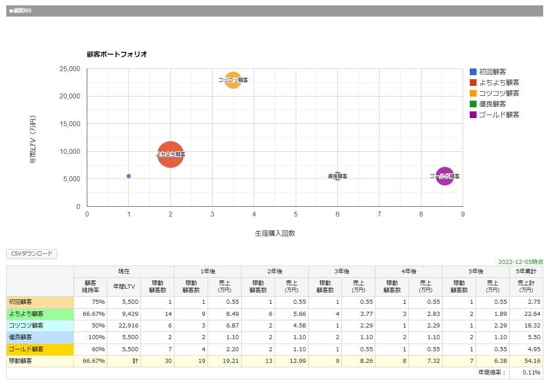Click the 現在 column group header
Image resolution: width=549 pixels, height=391 pixels.
(x=123, y=272)
